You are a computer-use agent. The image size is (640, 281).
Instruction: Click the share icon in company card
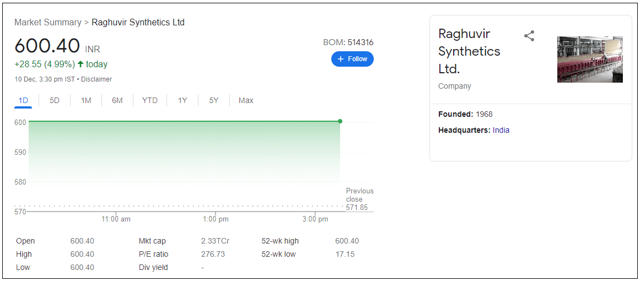[529, 36]
